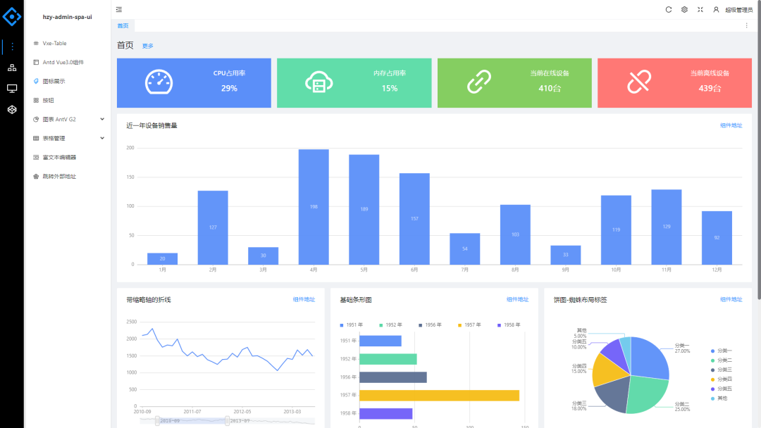The width and height of the screenshot is (761, 428).
Task: Select the monitor icon in the black sidebar
Action: click(x=12, y=89)
